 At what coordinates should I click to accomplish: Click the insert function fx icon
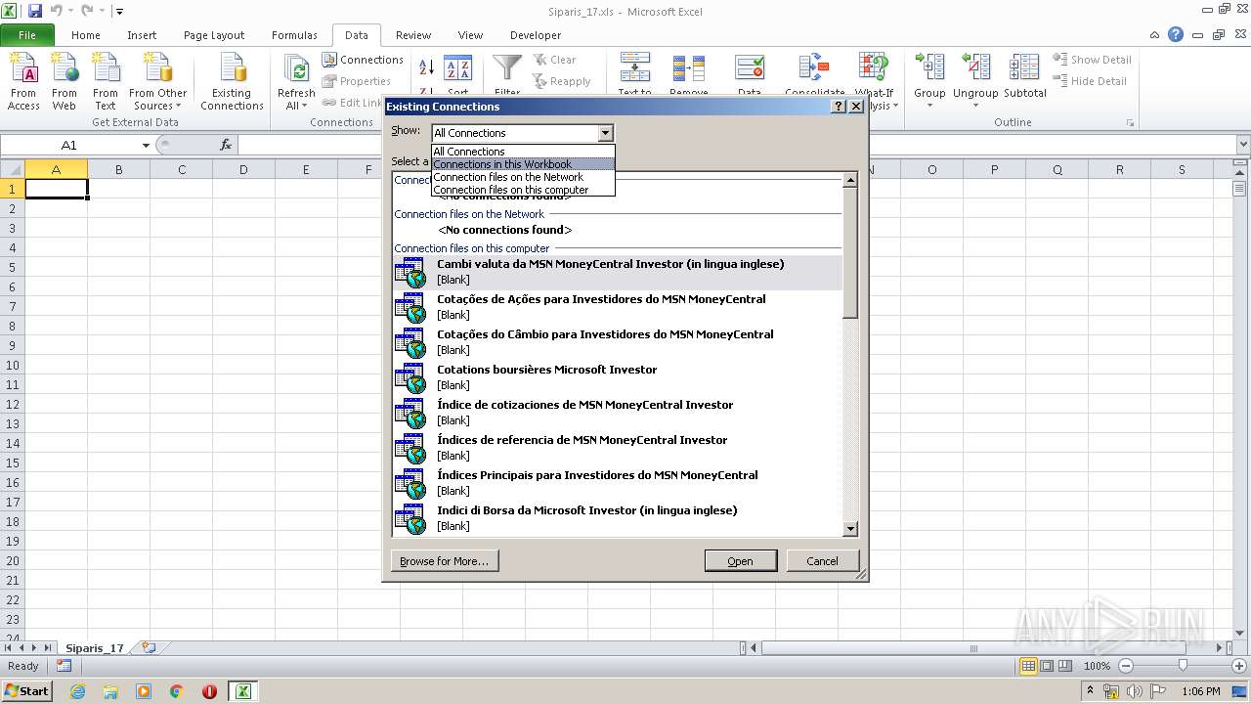(x=226, y=145)
